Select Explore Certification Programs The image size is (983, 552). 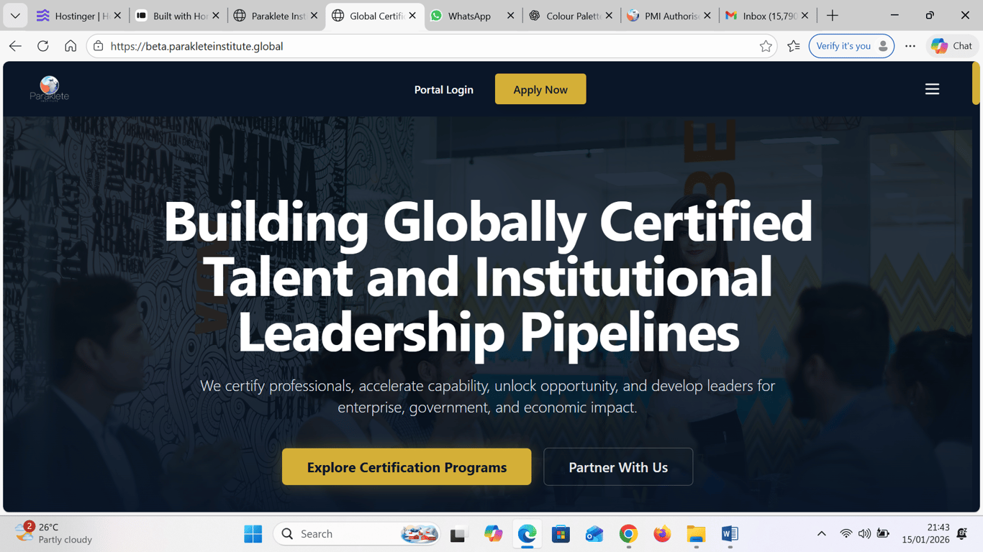click(x=406, y=466)
